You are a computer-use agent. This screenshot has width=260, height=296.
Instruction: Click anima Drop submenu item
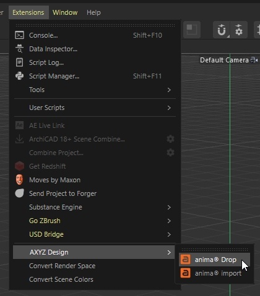pyautogui.click(x=214, y=260)
